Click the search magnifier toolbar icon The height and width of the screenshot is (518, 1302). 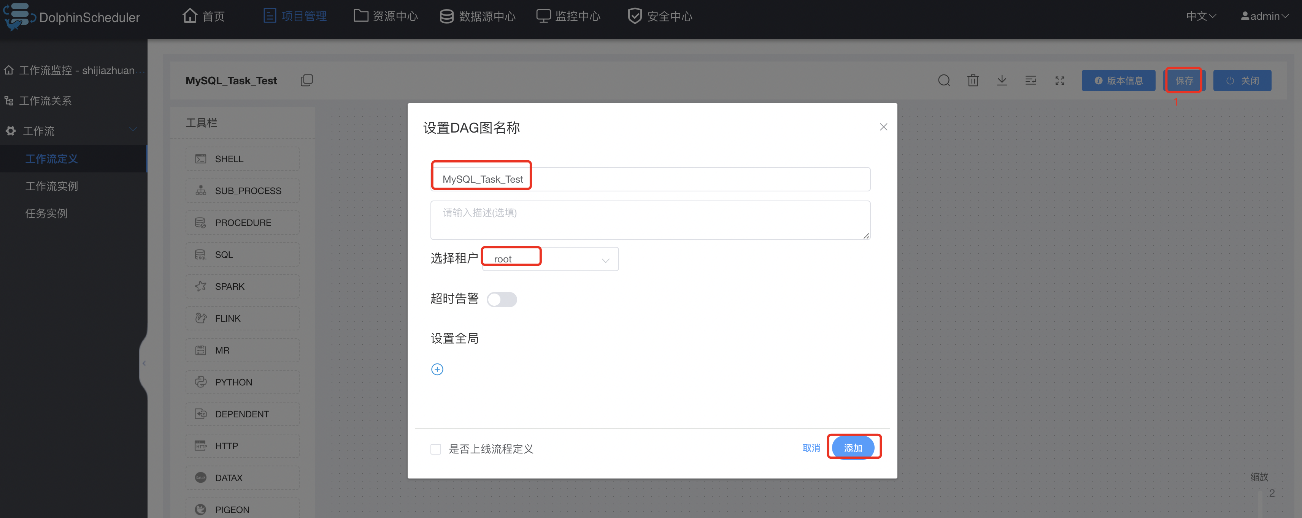coord(944,80)
